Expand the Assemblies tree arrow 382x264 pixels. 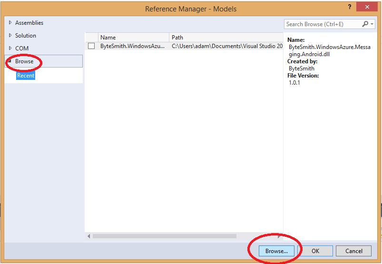10,23
